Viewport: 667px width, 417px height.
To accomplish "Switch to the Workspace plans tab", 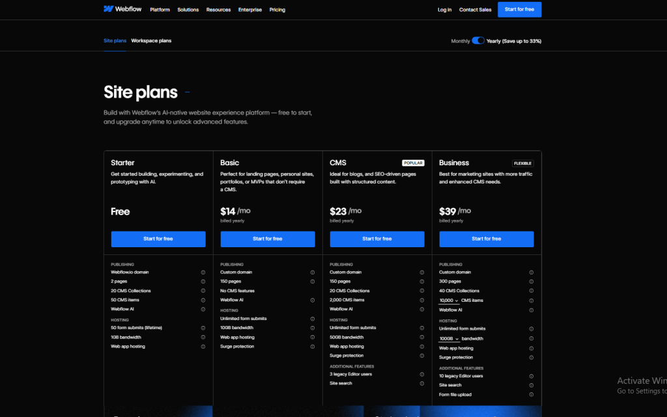I will tap(151, 40).
